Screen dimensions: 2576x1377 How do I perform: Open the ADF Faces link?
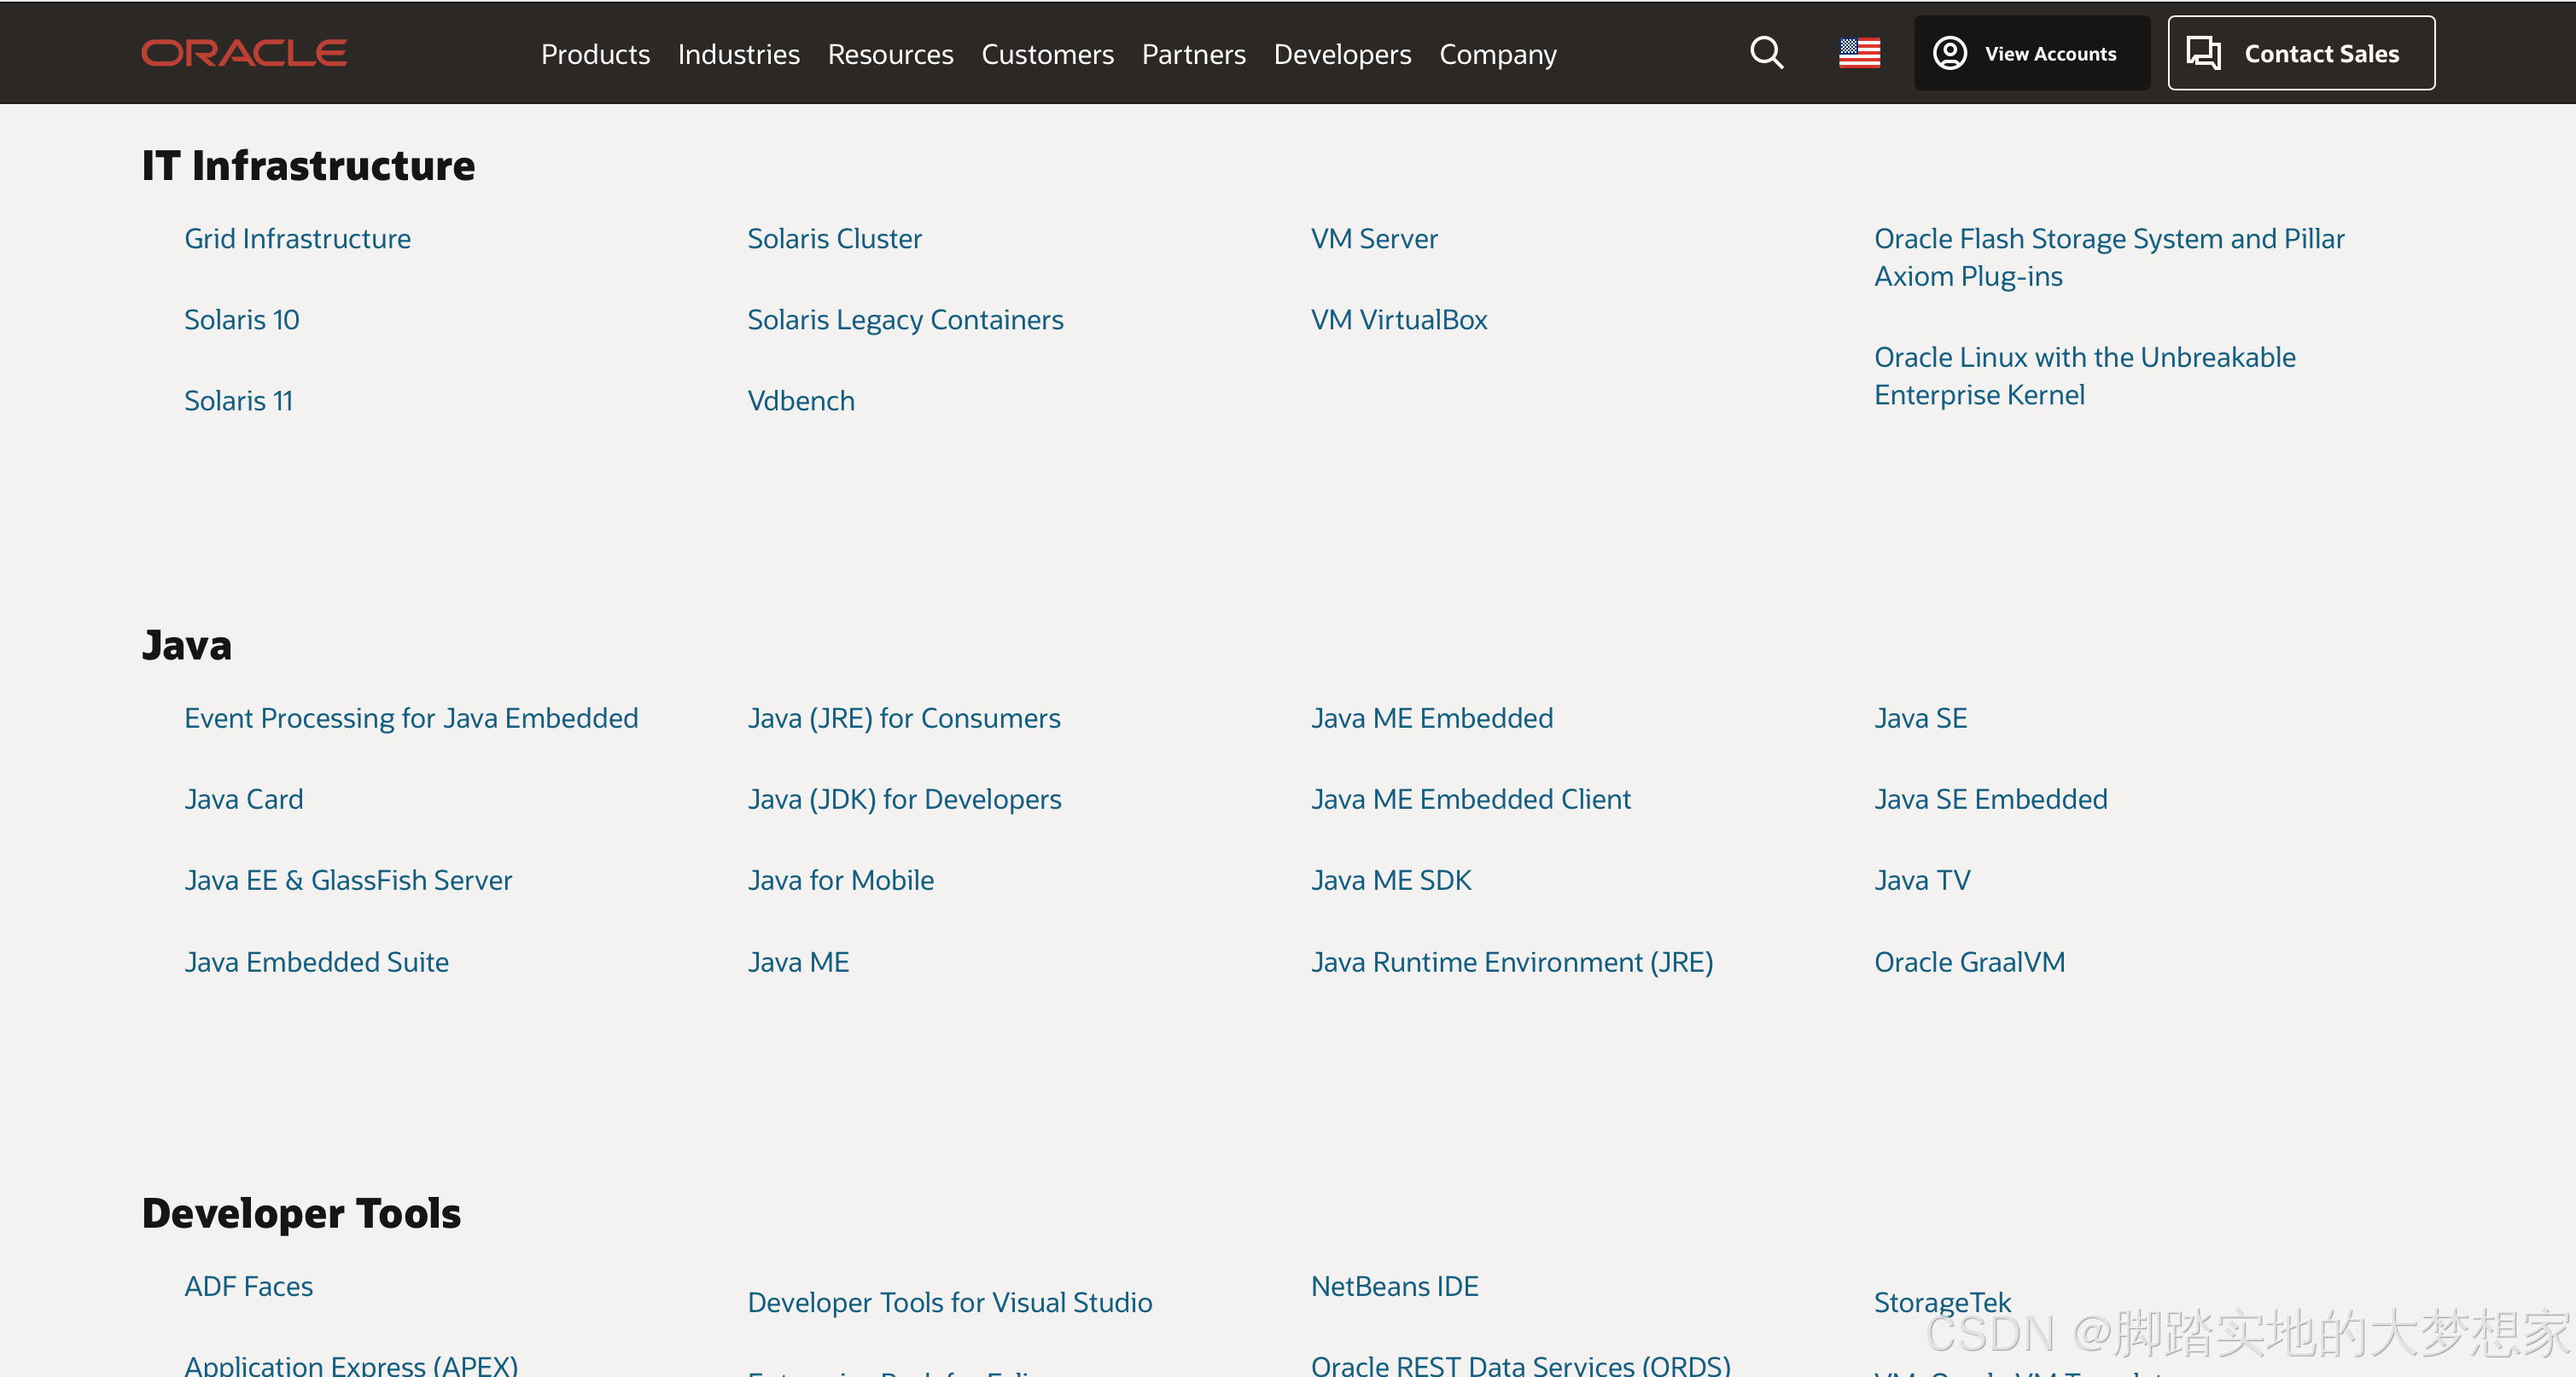pos(248,1286)
